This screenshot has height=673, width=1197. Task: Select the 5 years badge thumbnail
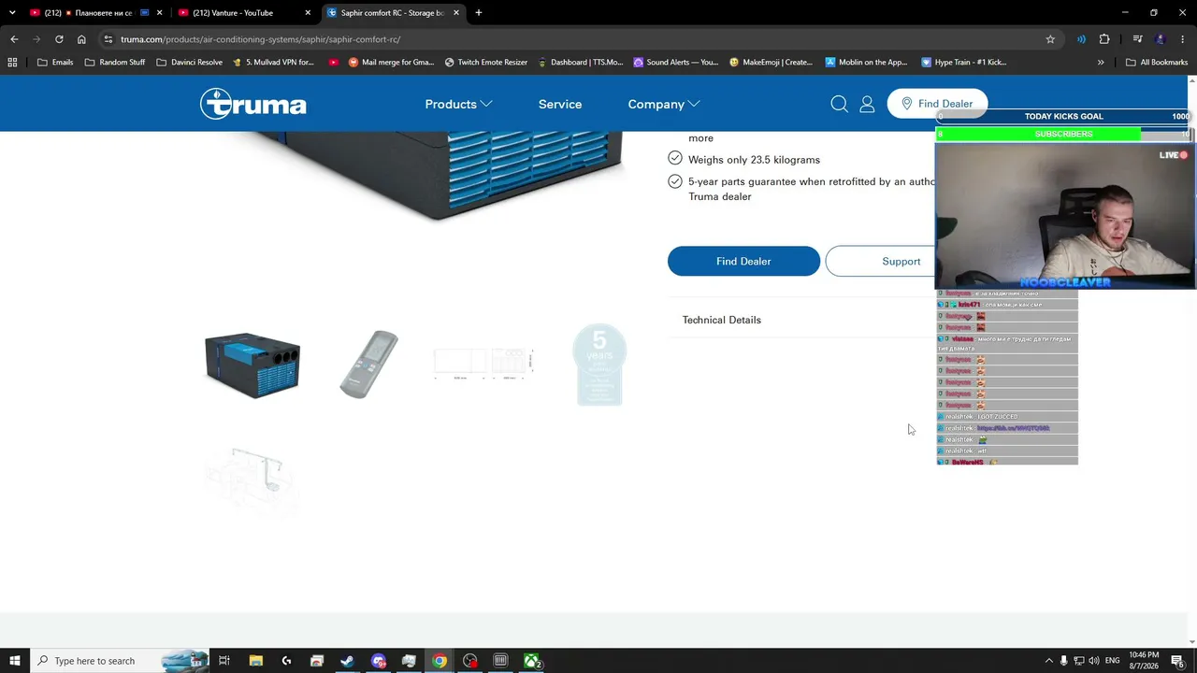599,365
